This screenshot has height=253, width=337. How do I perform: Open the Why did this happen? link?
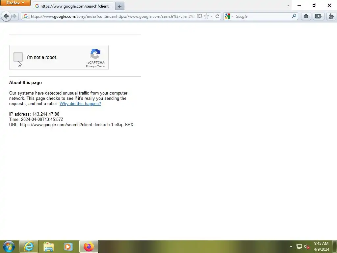(x=80, y=103)
